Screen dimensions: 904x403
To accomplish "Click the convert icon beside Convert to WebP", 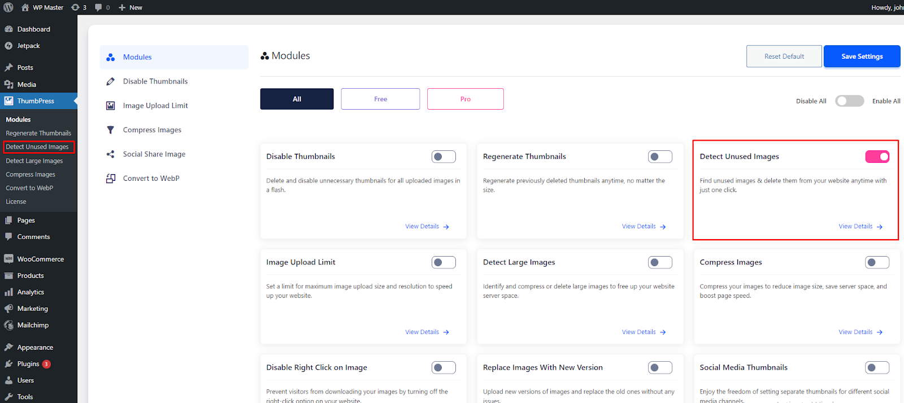I will click(x=111, y=179).
